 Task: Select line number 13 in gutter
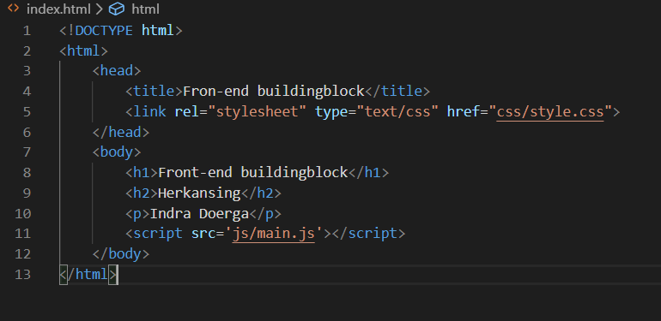(23, 275)
